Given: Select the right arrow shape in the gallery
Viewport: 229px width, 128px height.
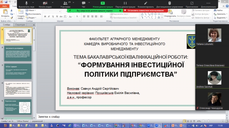Looking at the screenshot, I should tap(152, 14).
